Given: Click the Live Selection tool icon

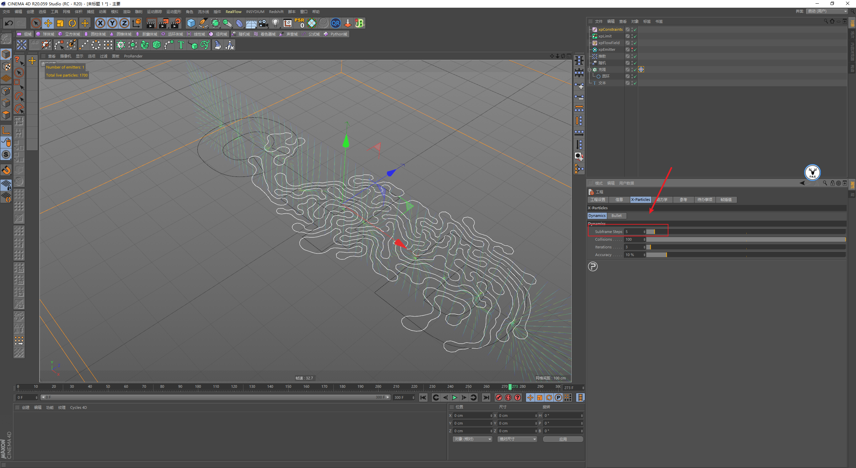Looking at the screenshot, I should pos(36,23).
